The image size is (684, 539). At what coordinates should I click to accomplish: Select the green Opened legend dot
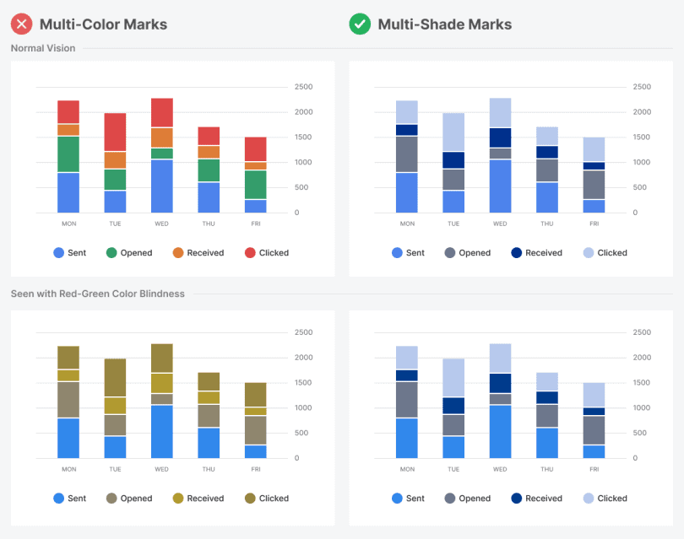111,252
